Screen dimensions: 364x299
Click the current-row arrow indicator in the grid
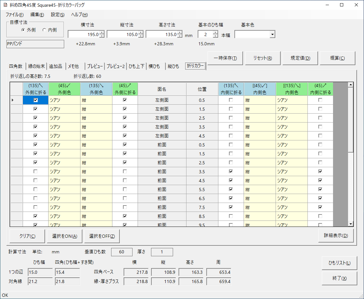point(12,100)
